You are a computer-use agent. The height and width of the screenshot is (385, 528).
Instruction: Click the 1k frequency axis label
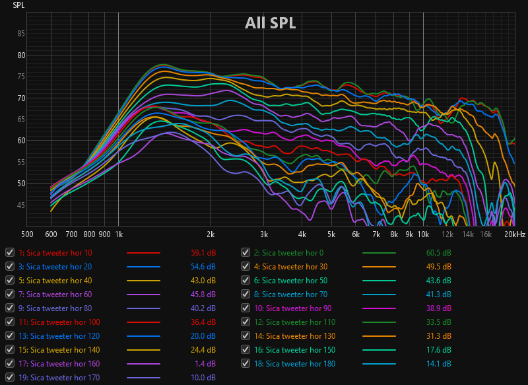pyautogui.click(x=119, y=234)
